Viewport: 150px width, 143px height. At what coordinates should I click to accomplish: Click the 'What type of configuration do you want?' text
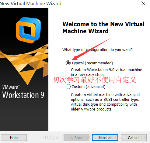(x=97, y=50)
